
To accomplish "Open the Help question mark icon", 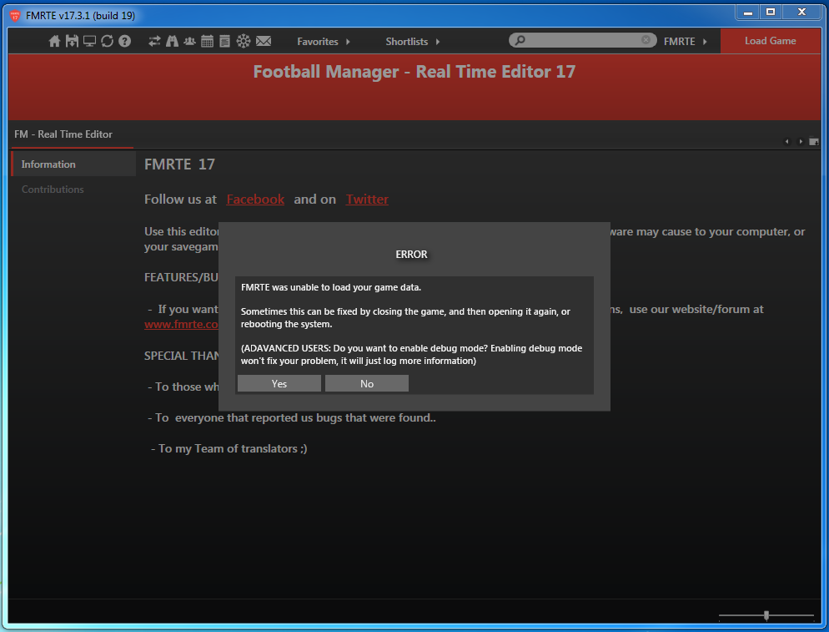I will (x=125, y=41).
